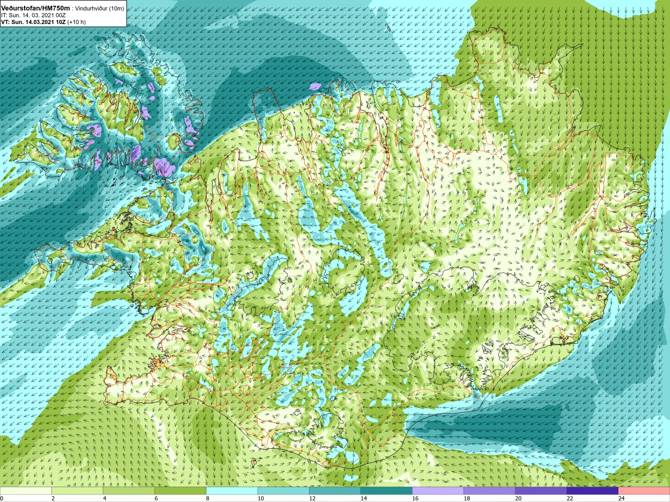This screenshot has height=502, width=670.
Task: Click the 4–6 green legend swatch
Action: point(129,491)
